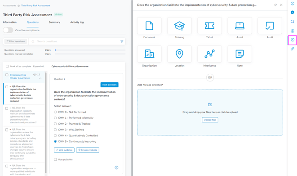Click the folder upload icon in drop zone
This screenshot has height=176, width=297.
click(x=210, y=104)
